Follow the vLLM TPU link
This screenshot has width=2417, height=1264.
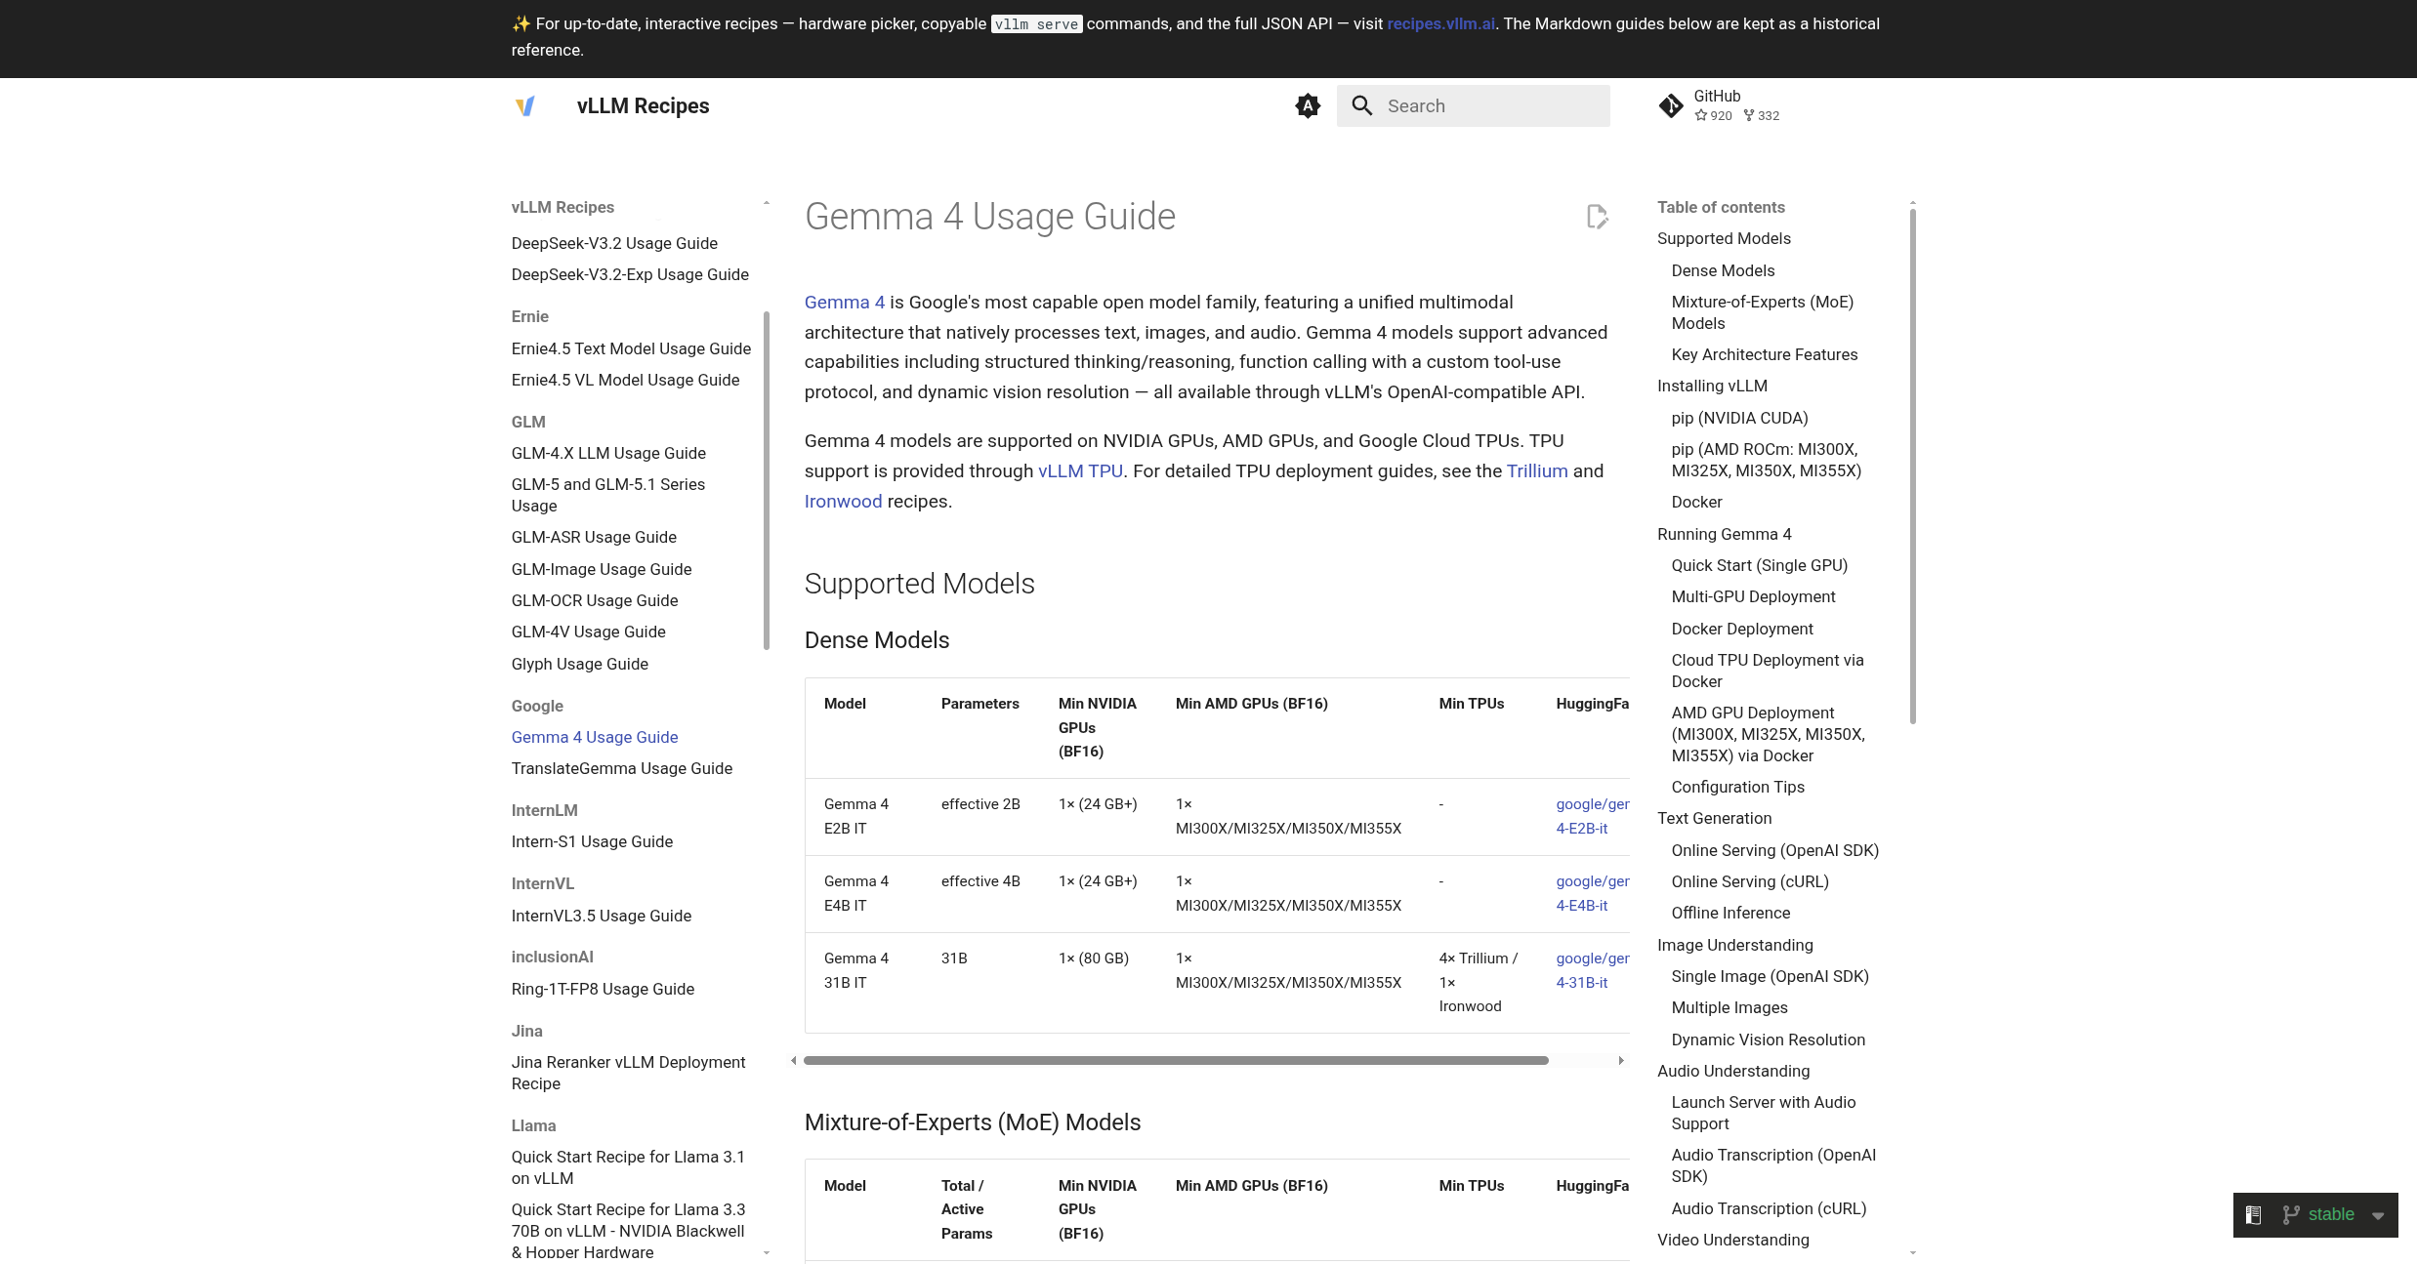[1080, 471]
